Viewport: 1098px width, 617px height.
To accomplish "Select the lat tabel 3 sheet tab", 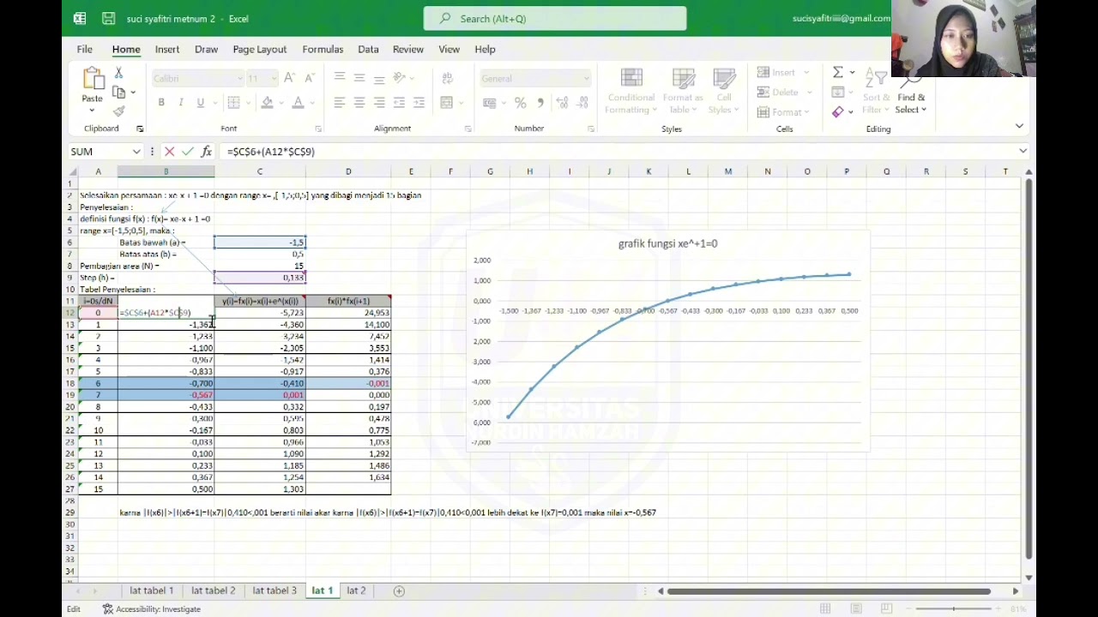I will (274, 590).
